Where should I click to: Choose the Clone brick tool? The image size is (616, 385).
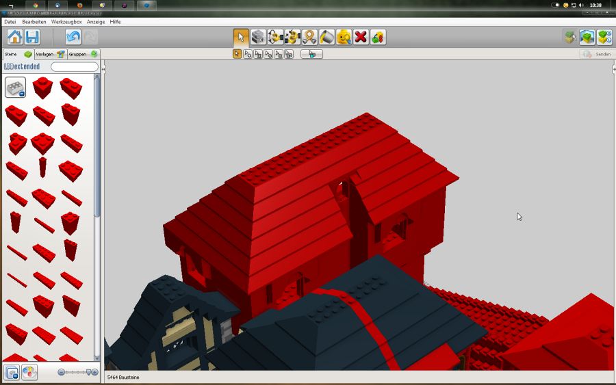pyautogui.click(x=258, y=37)
